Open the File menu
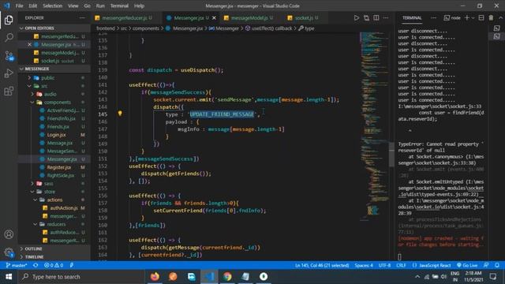Viewport: 505px width, 284px height. click(x=19, y=6)
